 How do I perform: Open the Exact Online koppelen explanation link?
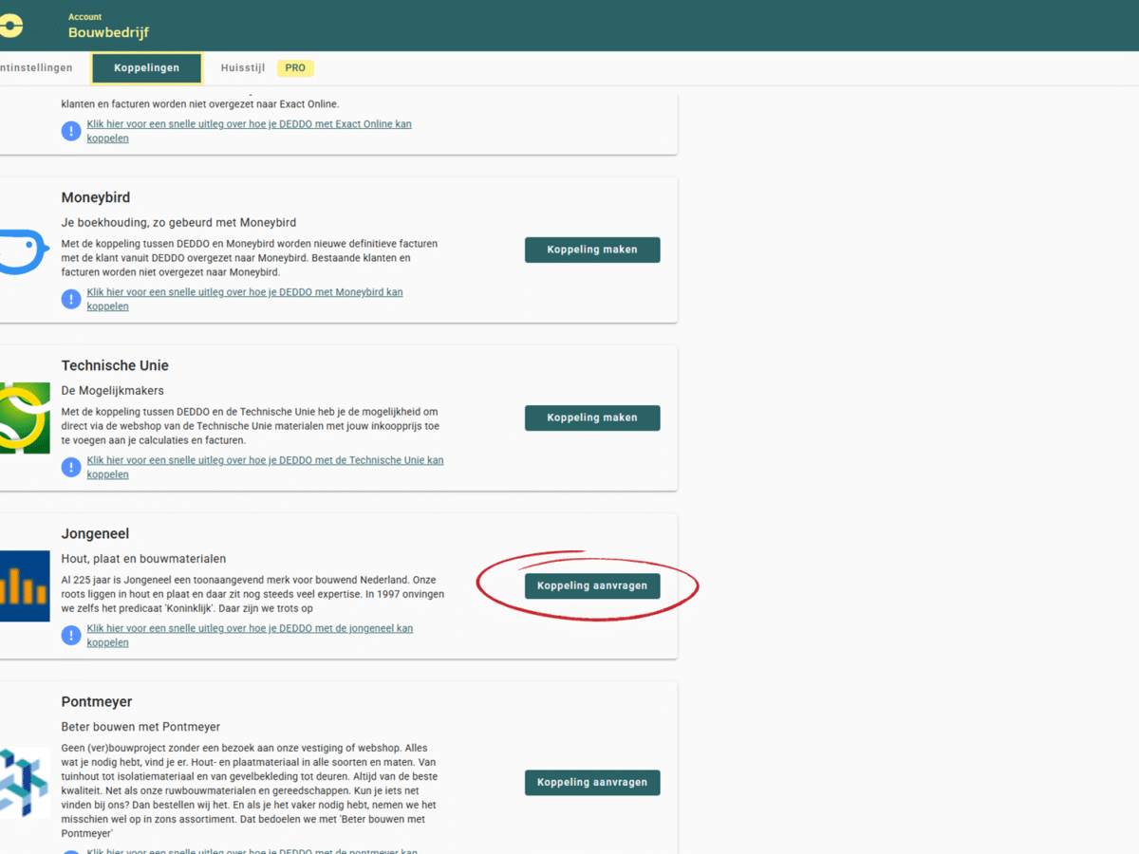tap(249, 131)
